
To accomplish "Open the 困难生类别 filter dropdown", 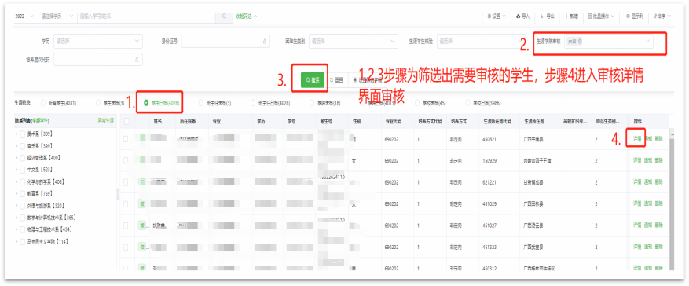I will tap(354, 42).
